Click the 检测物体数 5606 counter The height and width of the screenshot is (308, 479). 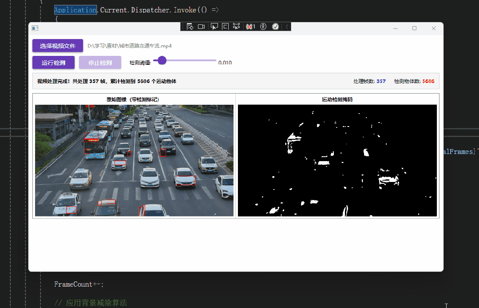point(414,81)
